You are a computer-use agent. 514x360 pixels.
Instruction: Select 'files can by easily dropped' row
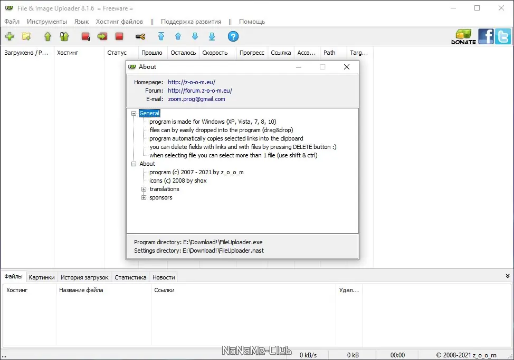click(221, 130)
